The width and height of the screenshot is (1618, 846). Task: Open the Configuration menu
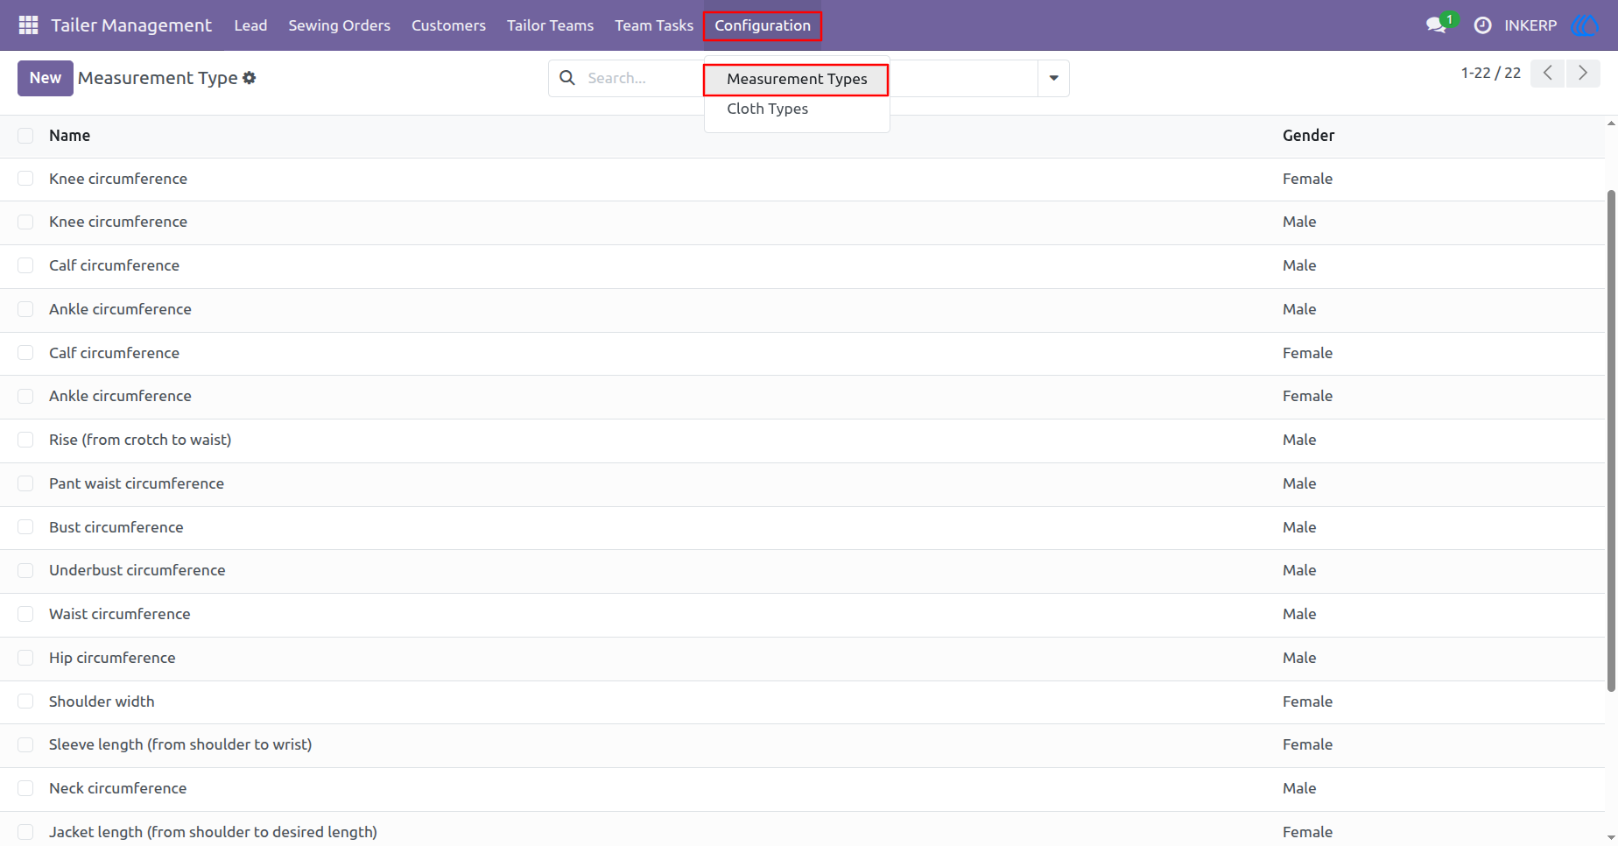coord(763,25)
